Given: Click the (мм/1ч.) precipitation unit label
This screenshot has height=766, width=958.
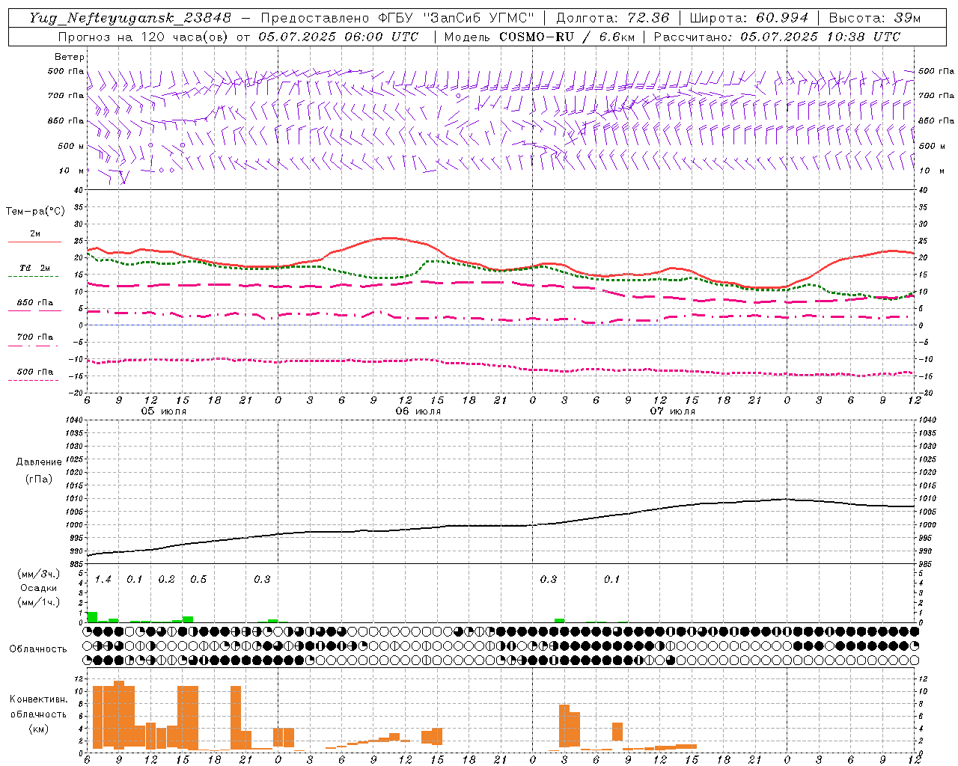Looking at the screenshot, I should [39, 601].
